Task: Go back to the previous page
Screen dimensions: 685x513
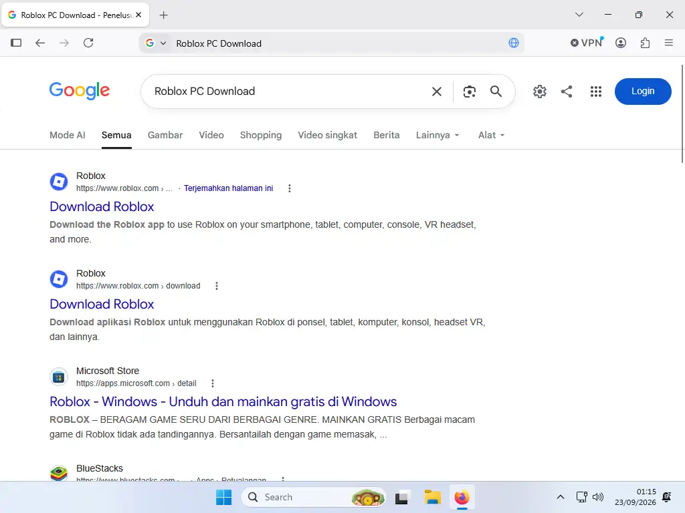Action: click(x=40, y=43)
